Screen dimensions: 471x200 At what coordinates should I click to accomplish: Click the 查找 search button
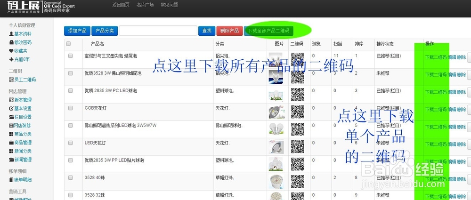point(207,31)
